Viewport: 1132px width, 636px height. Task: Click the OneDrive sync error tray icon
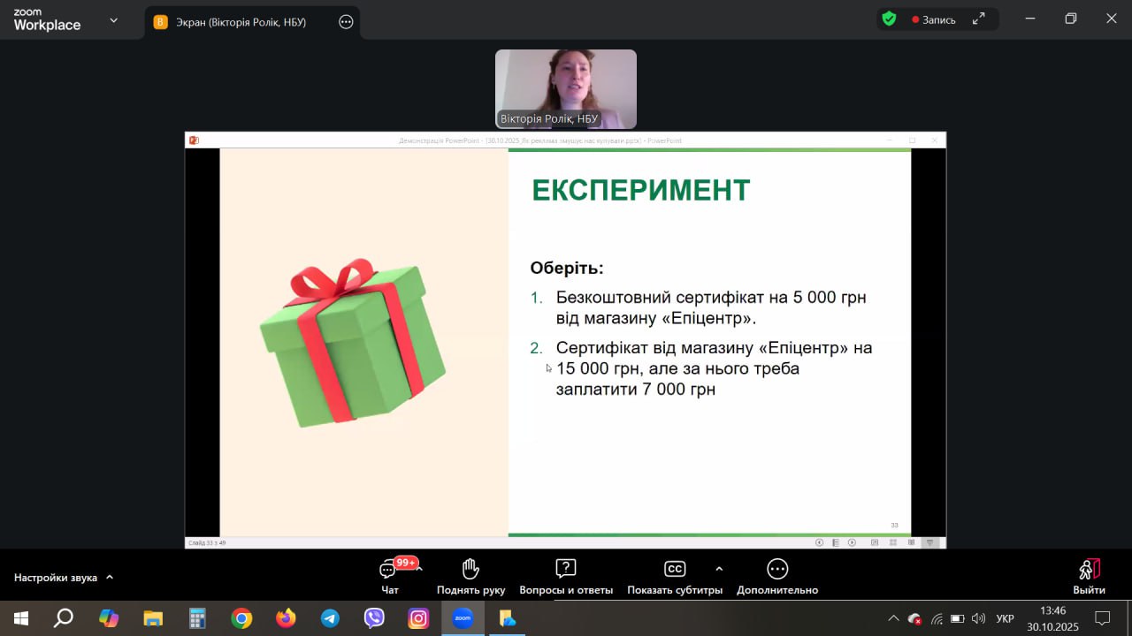click(914, 618)
